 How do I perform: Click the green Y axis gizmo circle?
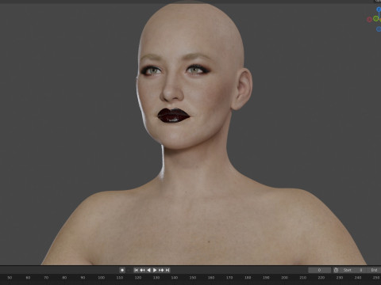375,18
